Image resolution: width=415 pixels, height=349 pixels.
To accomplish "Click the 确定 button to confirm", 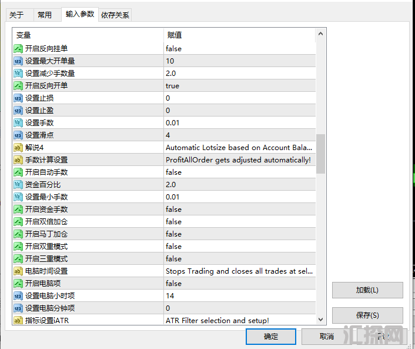I will coord(271,337).
